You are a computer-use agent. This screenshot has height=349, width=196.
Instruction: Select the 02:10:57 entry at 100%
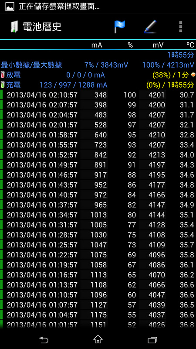click(98, 95)
